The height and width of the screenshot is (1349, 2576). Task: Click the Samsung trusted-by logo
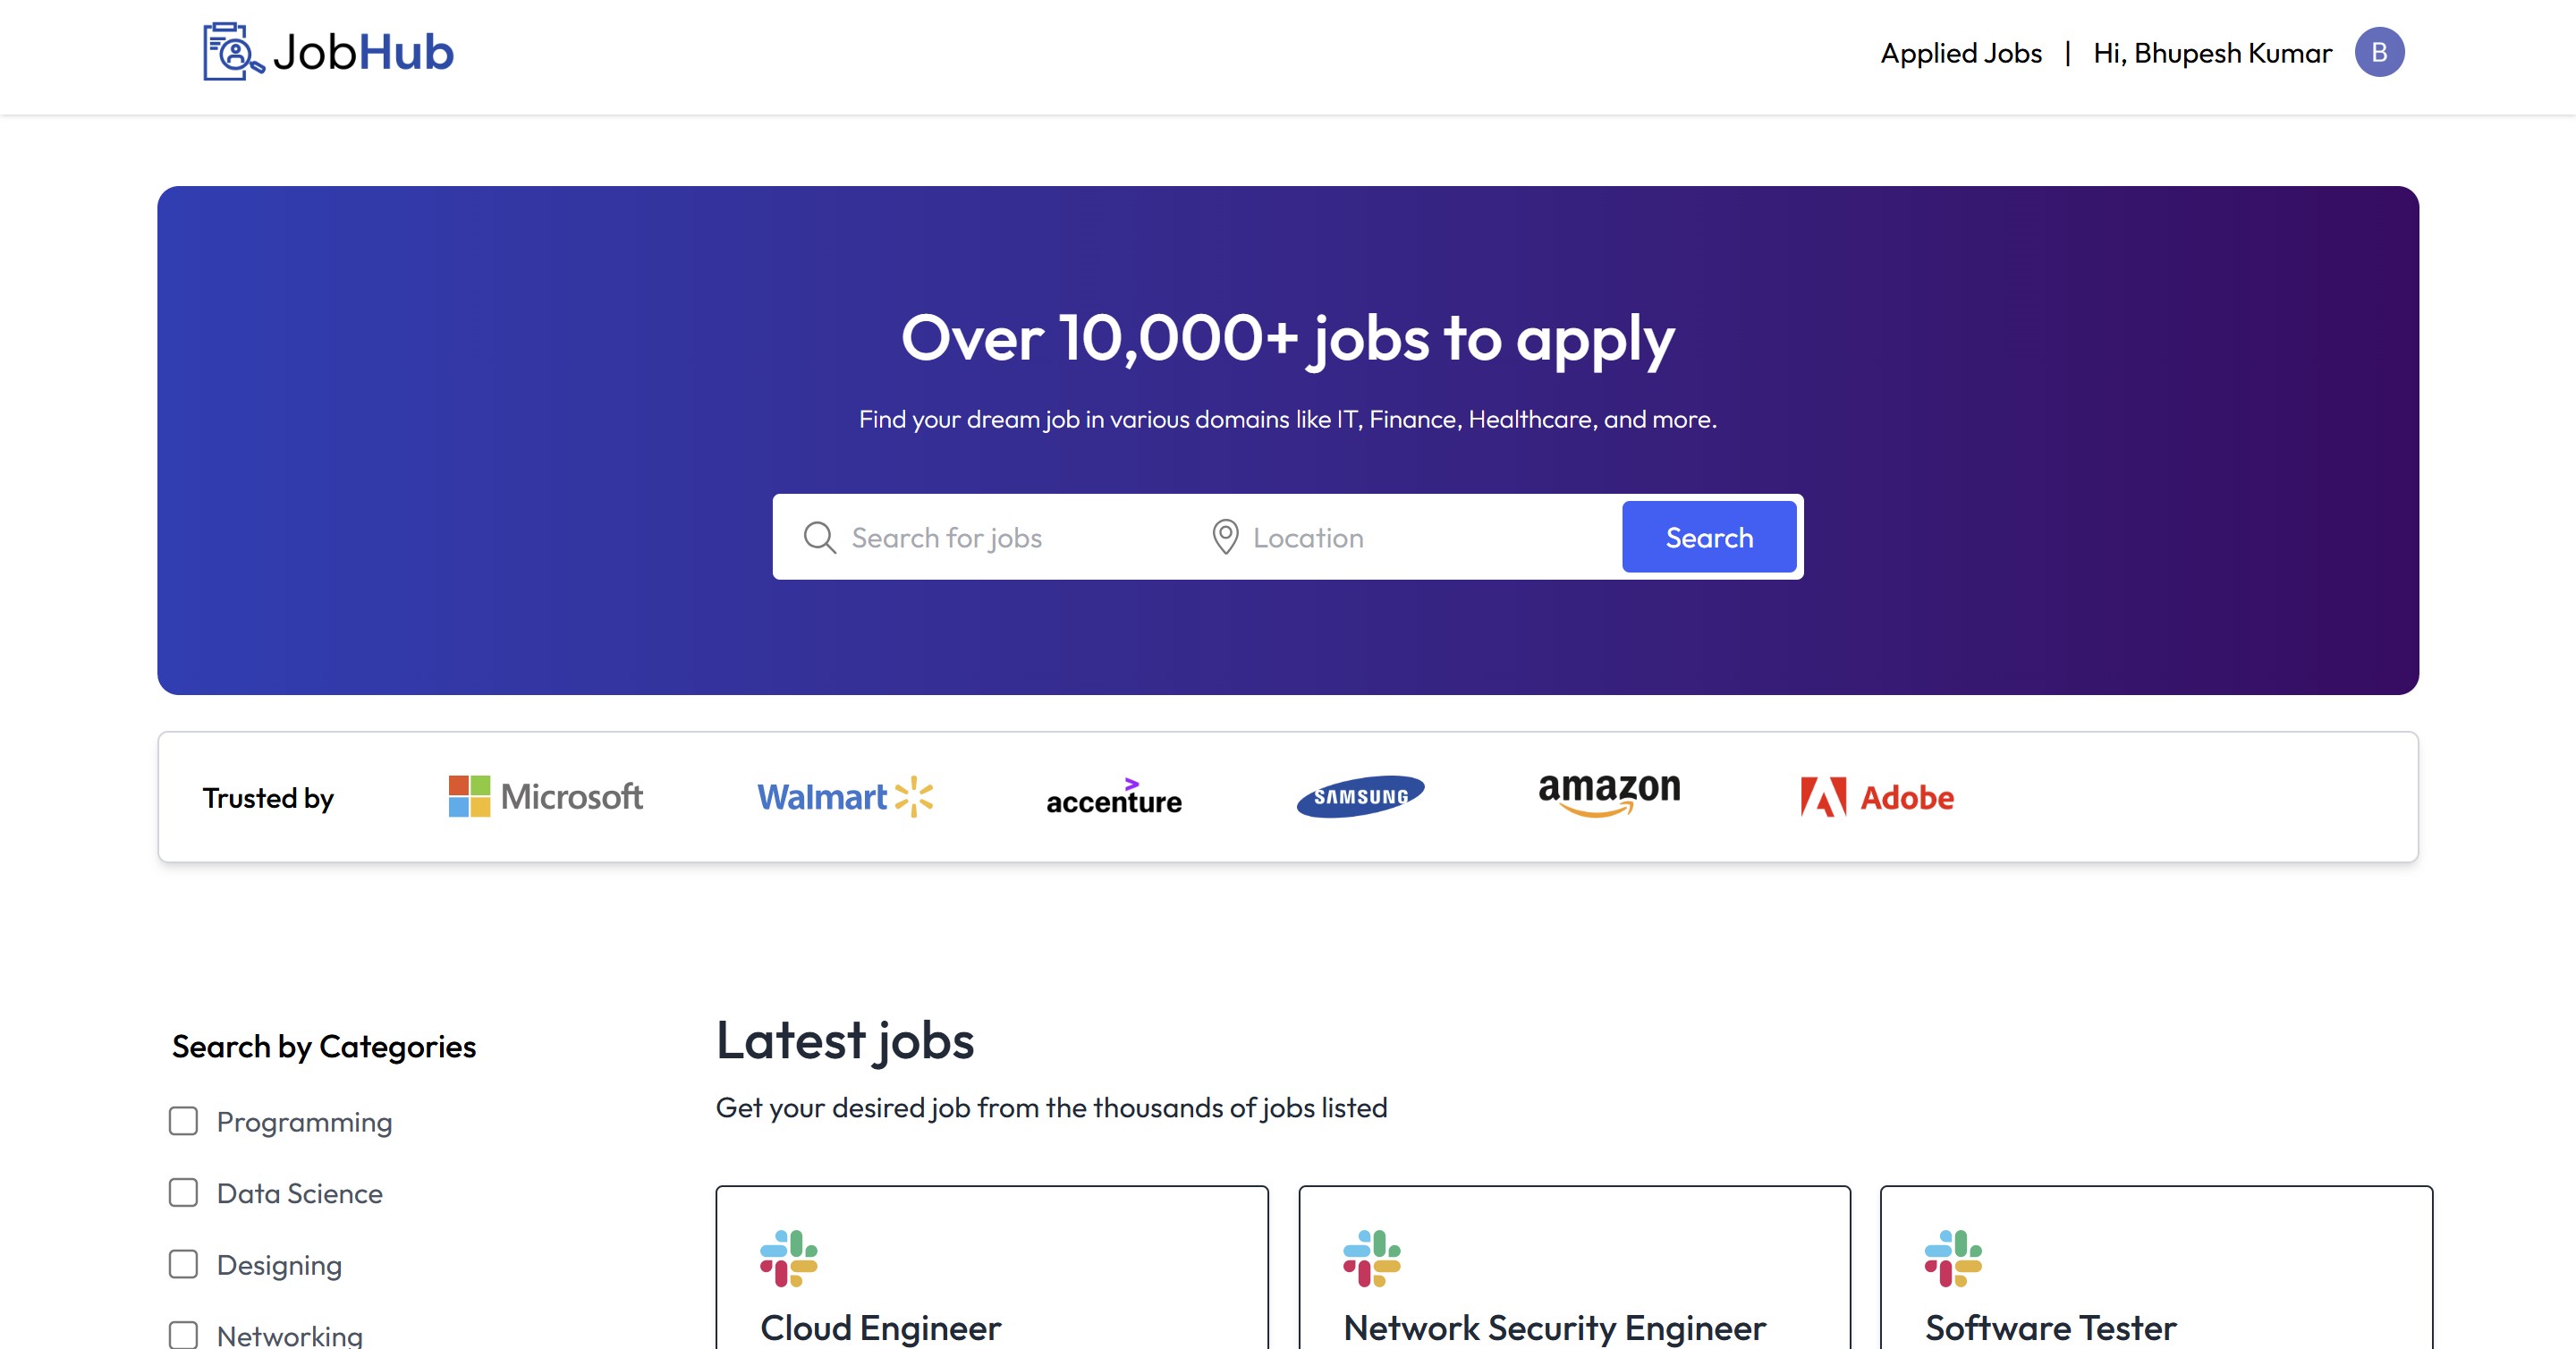[1360, 796]
